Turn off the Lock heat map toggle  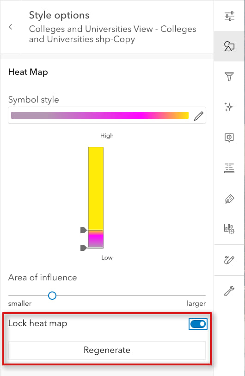coord(198,324)
